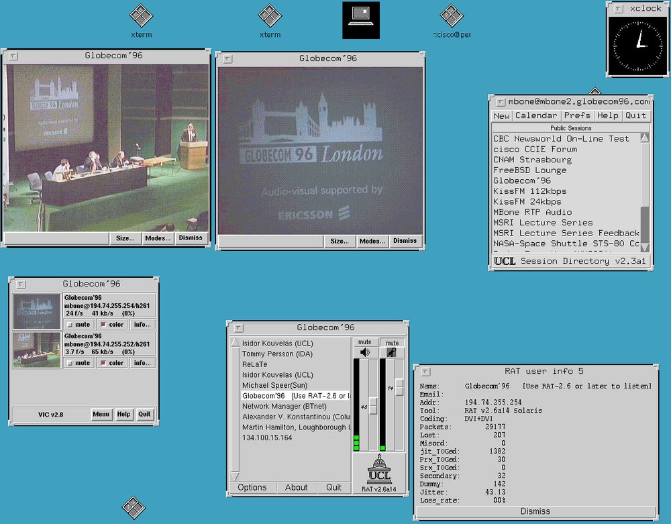This screenshot has width=671, height=524.
Task: Click Quit in VIC window
Action: [x=144, y=414]
